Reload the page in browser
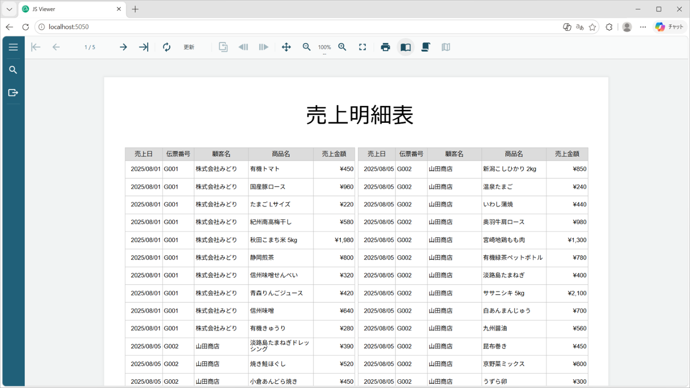The width and height of the screenshot is (690, 388). (x=25, y=27)
